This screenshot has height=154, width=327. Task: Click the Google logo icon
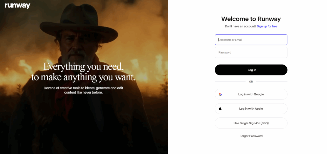point(221,94)
